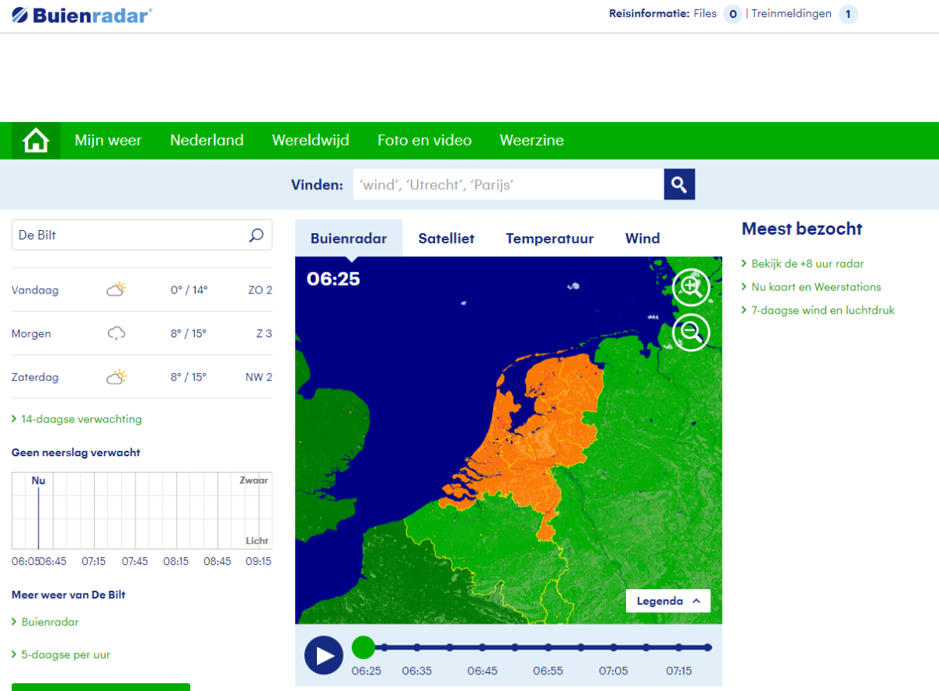Screen dimensions: 939x691
Task: Click the home icon in navigation bar
Action: 36,141
